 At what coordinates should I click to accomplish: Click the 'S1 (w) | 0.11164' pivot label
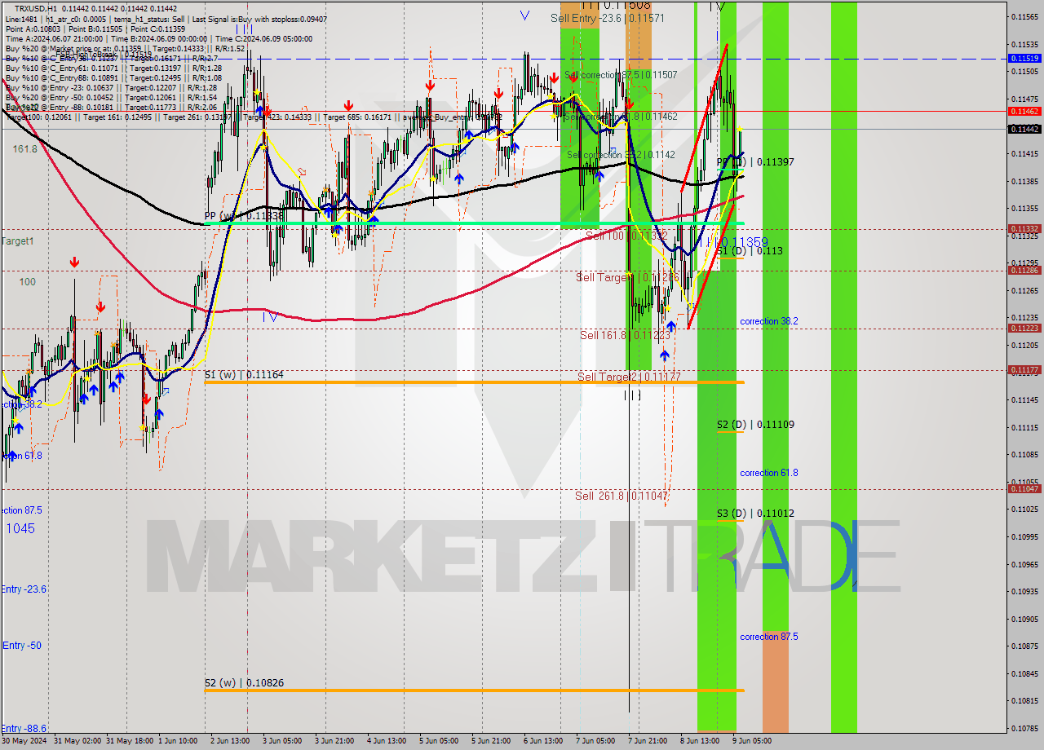[x=244, y=374]
